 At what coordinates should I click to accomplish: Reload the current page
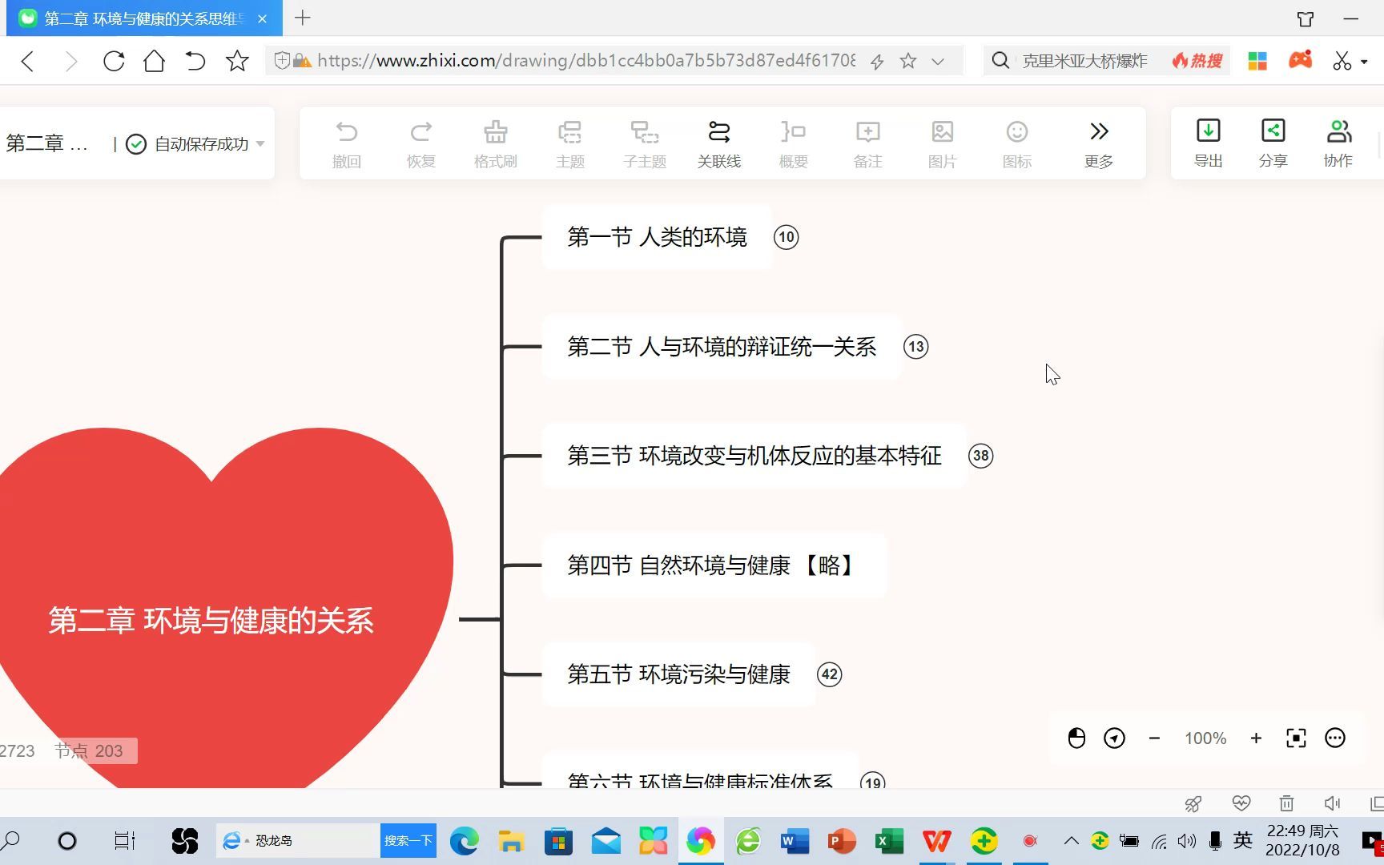[114, 61]
